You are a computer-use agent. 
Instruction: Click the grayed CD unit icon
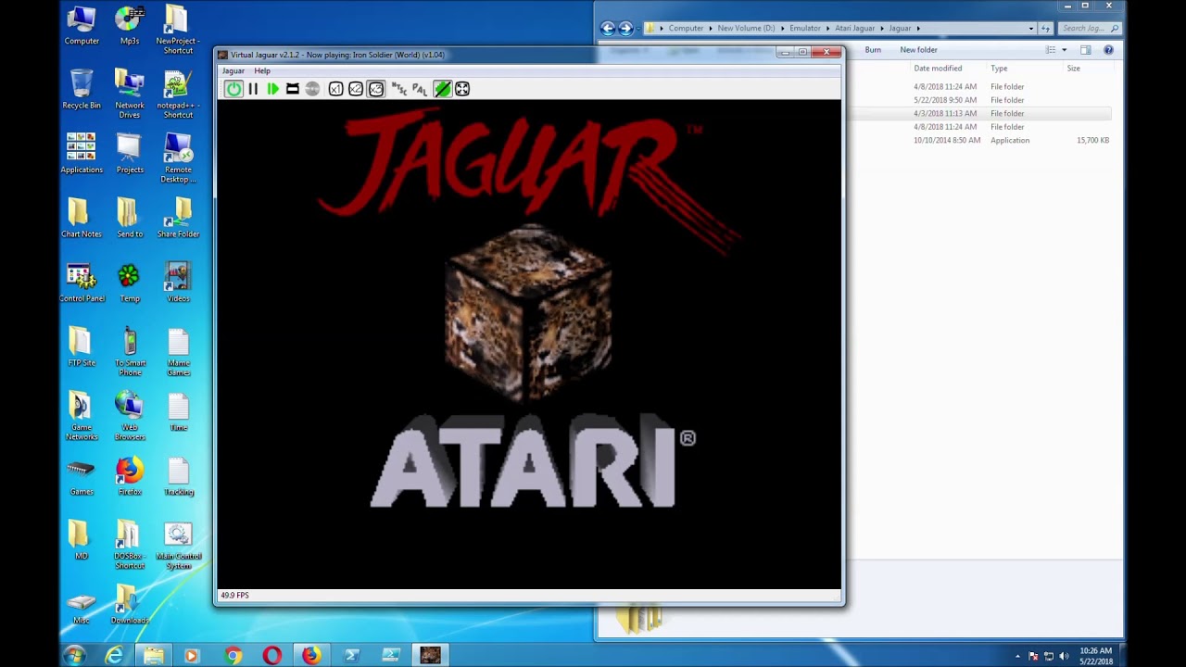coord(312,89)
